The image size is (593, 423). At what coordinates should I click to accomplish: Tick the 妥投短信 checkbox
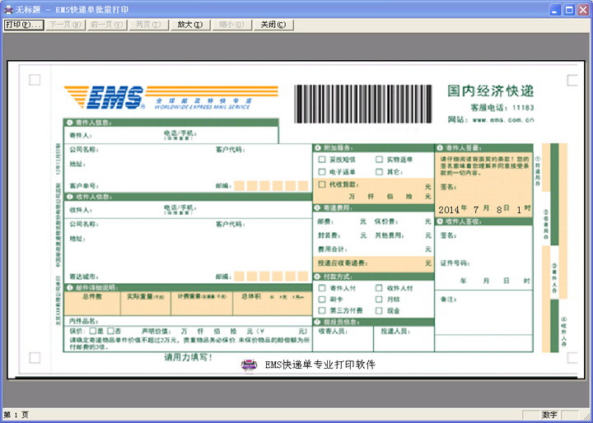click(x=322, y=160)
